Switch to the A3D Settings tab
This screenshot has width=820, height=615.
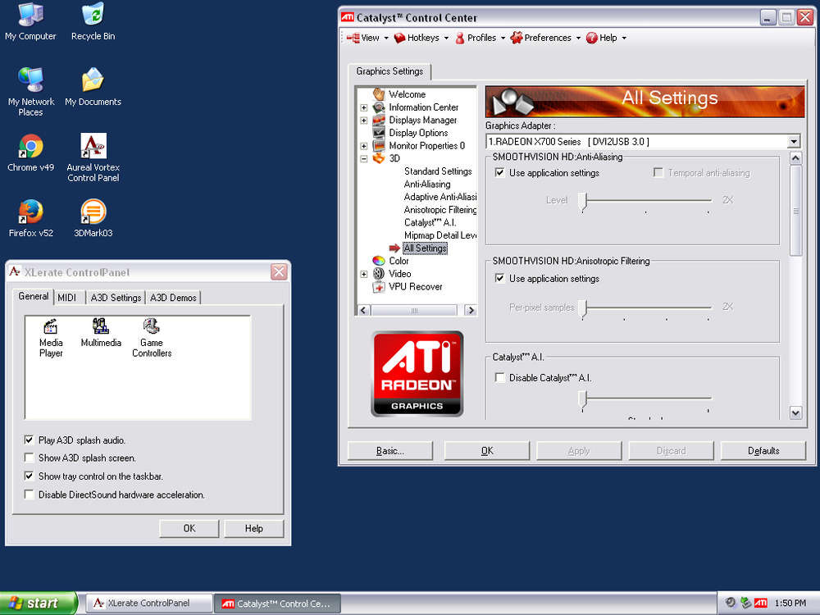(116, 298)
